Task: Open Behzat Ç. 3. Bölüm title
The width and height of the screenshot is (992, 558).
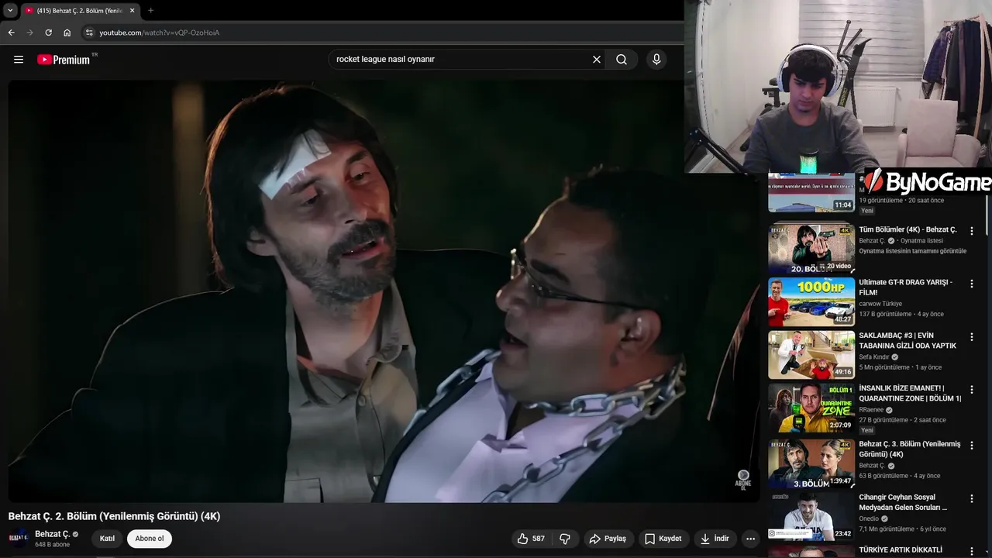Action: pyautogui.click(x=909, y=449)
